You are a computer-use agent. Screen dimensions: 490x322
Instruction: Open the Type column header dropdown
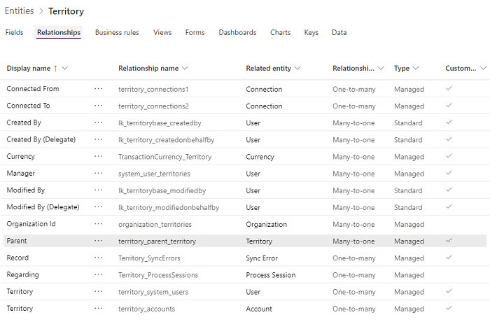coord(416,69)
